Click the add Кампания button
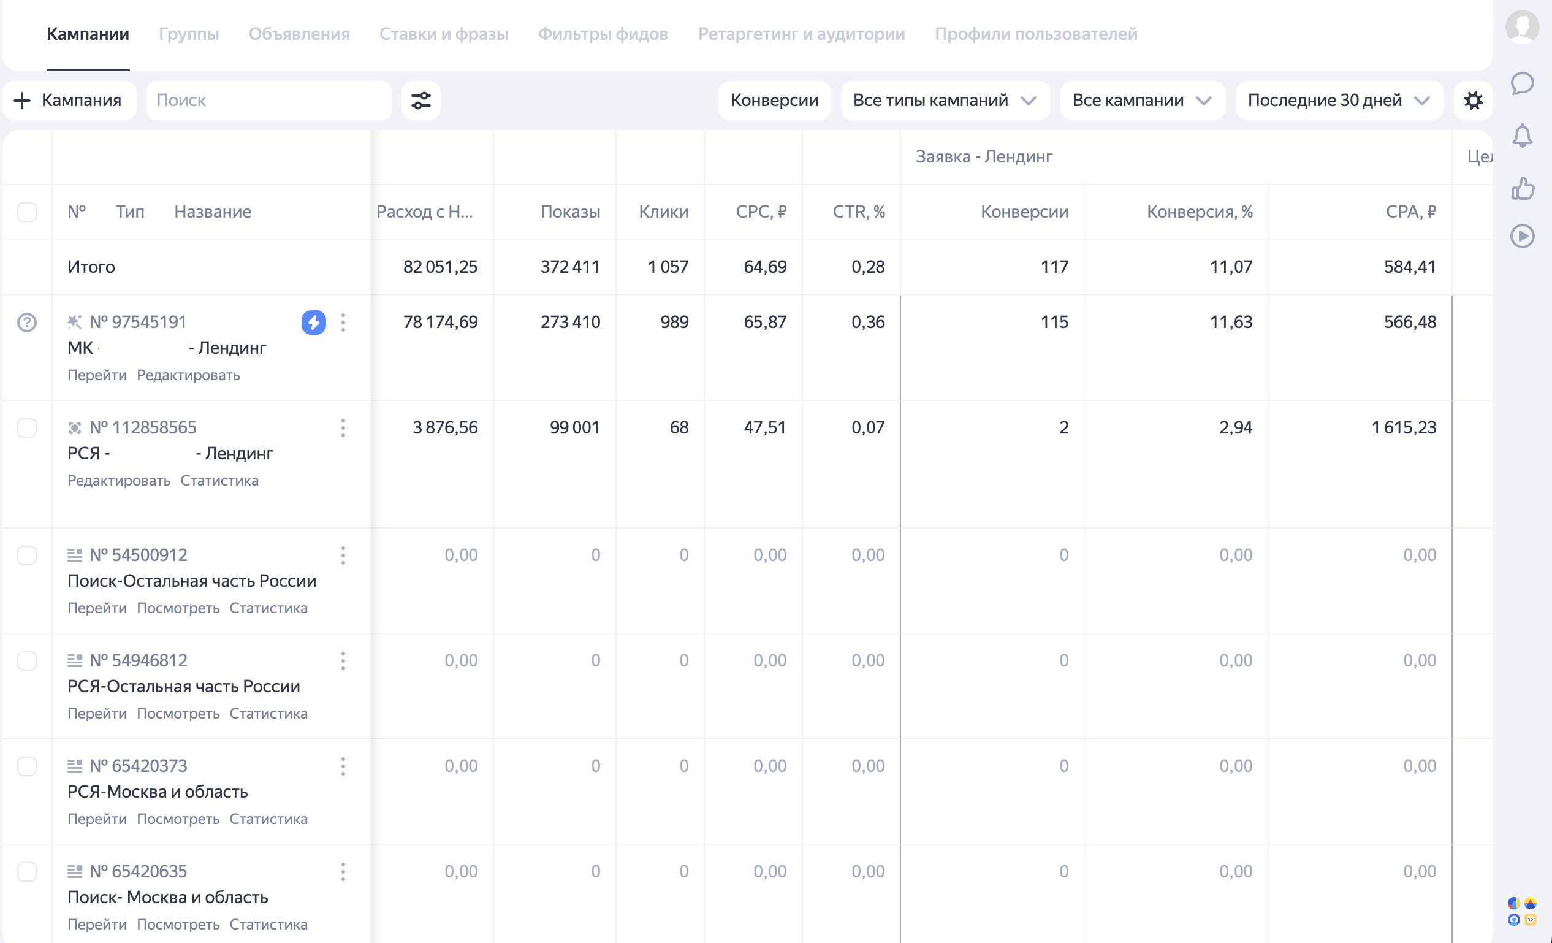The image size is (1552, 943). (69, 100)
